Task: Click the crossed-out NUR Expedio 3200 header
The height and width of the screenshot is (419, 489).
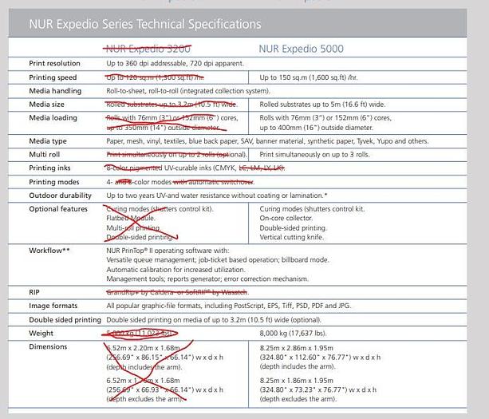Action: click(150, 49)
